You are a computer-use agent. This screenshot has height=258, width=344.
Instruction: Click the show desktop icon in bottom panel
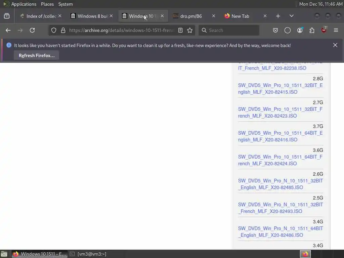pyautogui.click(x=4, y=254)
